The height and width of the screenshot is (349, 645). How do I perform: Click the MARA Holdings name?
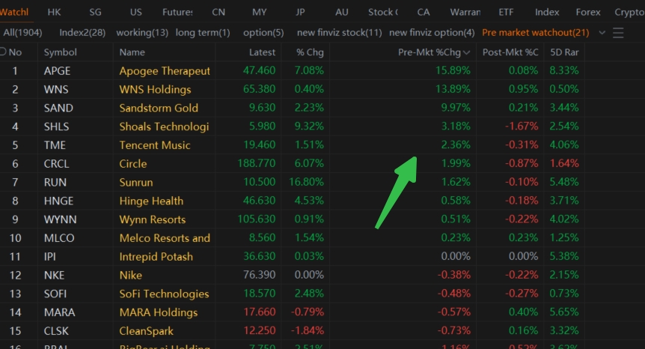pyautogui.click(x=159, y=312)
